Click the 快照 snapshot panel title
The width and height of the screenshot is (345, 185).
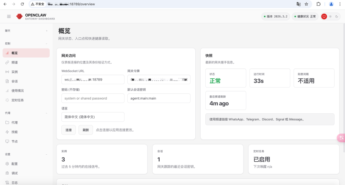click(x=209, y=56)
